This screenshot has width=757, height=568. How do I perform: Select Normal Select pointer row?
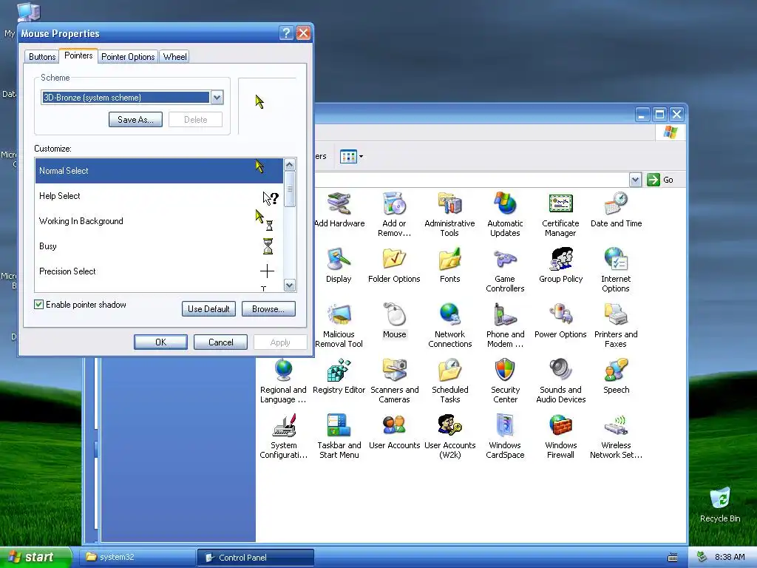click(159, 171)
